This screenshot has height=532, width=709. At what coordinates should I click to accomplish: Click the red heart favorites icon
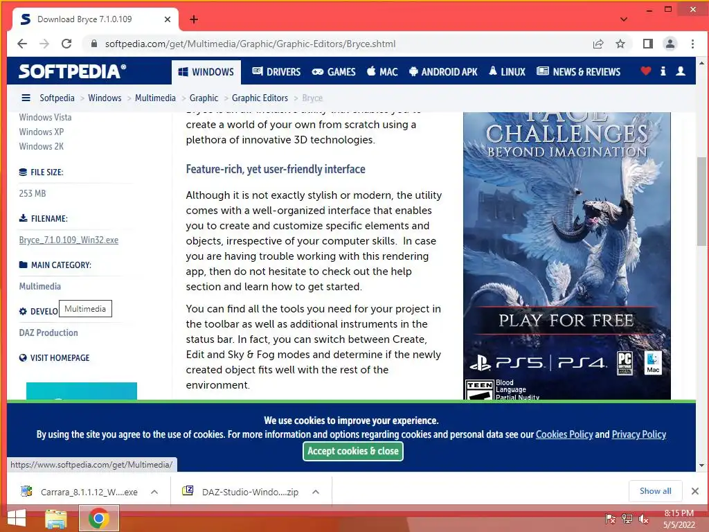point(646,71)
